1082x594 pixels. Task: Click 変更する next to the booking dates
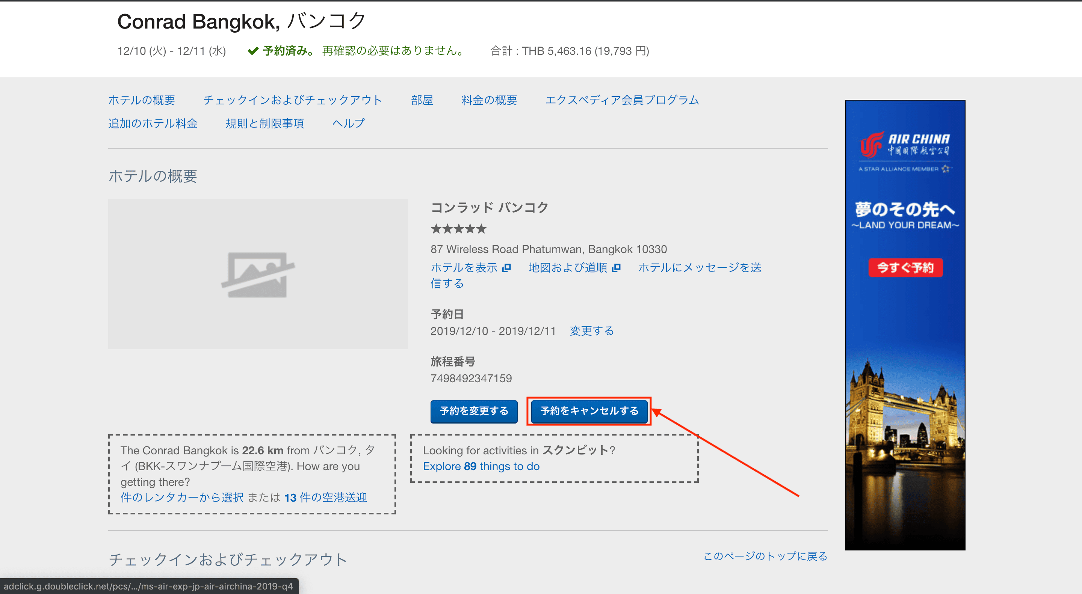[x=591, y=331]
